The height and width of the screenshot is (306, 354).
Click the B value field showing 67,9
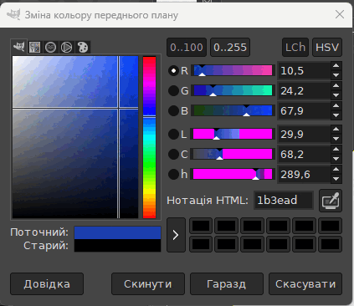tap(305, 111)
